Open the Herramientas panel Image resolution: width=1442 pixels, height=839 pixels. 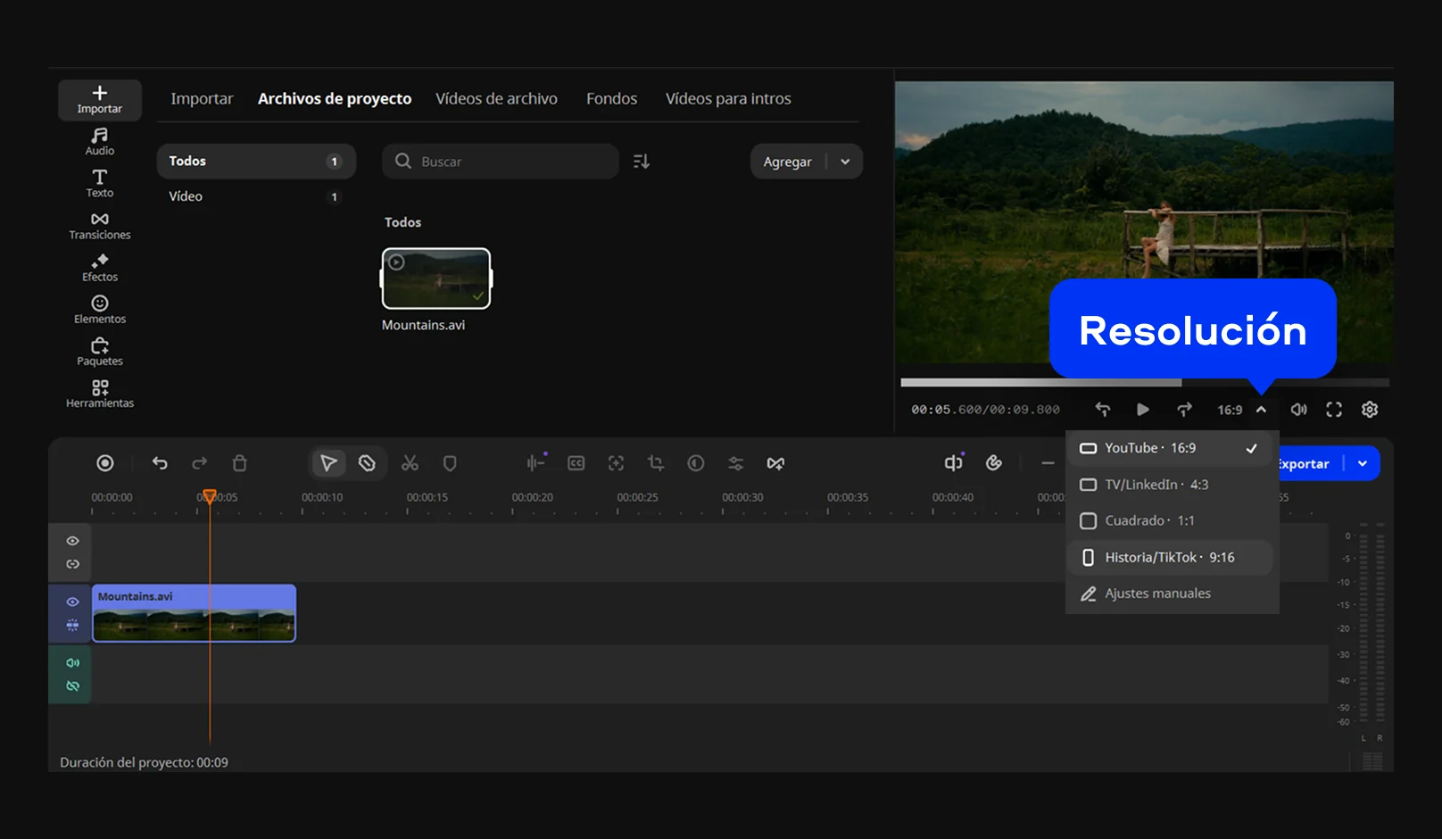99,394
